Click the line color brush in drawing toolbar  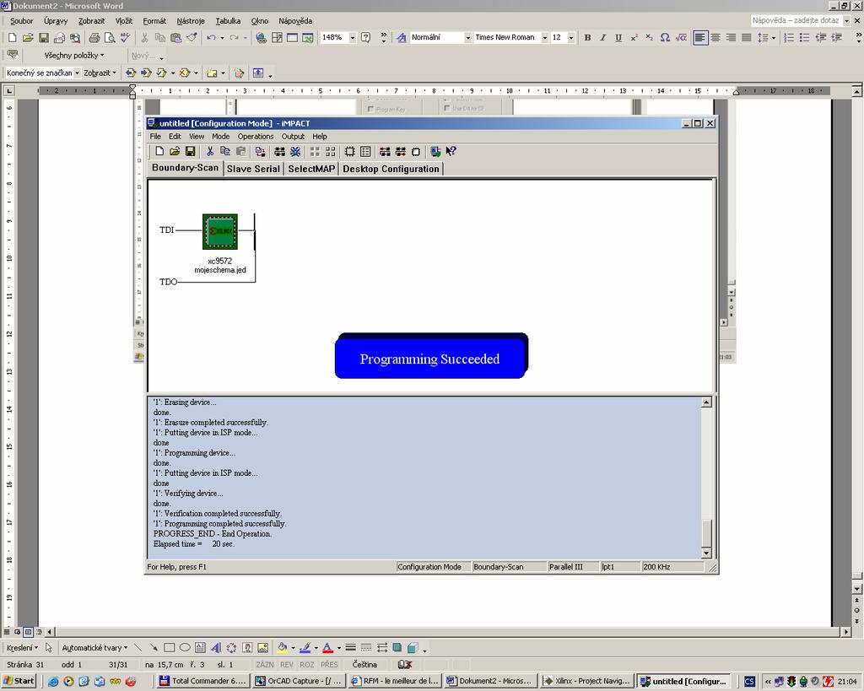click(x=305, y=648)
